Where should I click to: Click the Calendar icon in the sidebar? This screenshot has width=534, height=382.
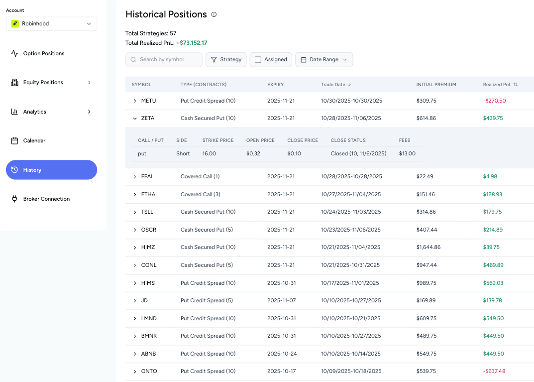click(x=15, y=140)
